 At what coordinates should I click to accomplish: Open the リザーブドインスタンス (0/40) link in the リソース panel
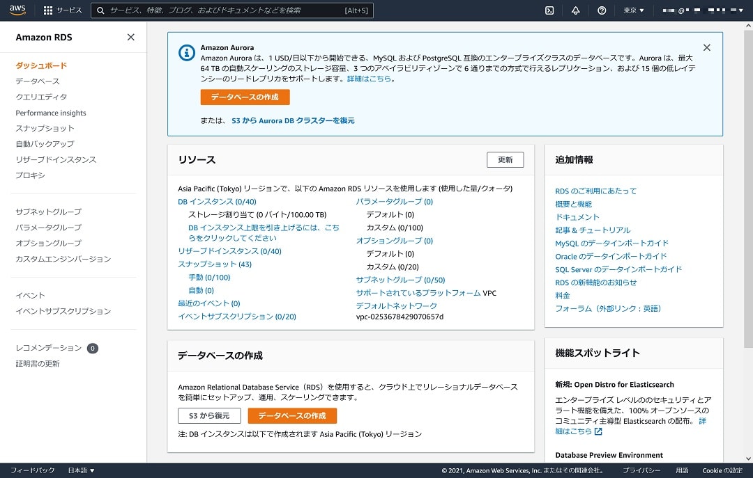[229, 251]
